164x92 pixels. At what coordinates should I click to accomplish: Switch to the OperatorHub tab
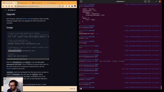coord(24,3)
